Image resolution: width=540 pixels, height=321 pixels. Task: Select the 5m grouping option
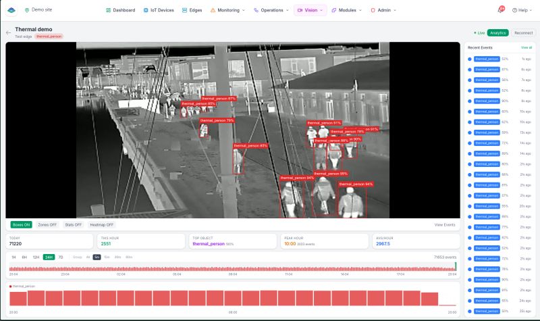coord(97,257)
